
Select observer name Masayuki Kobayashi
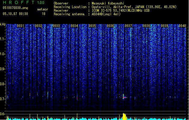[x=108, y=3]
